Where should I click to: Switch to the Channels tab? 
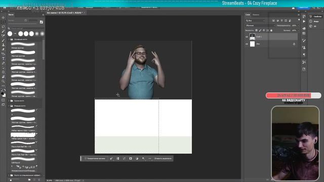point(256,15)
